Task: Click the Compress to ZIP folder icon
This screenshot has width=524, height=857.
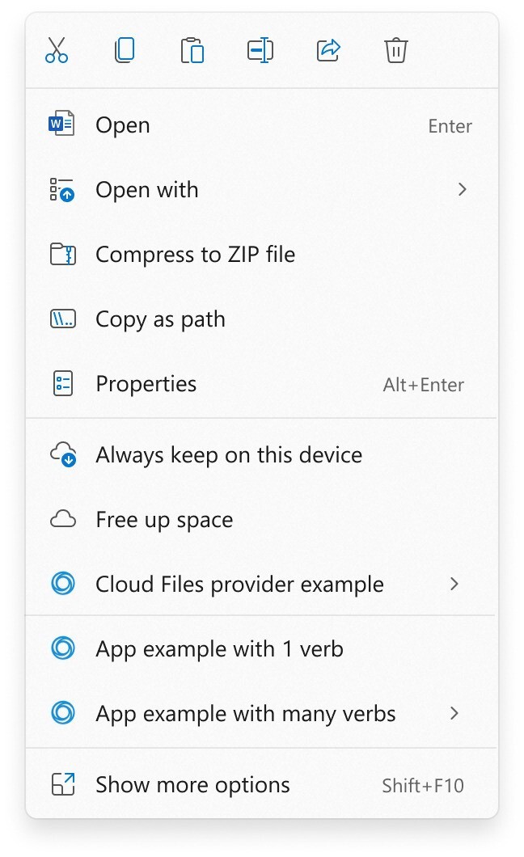Action: coord(62,255)
